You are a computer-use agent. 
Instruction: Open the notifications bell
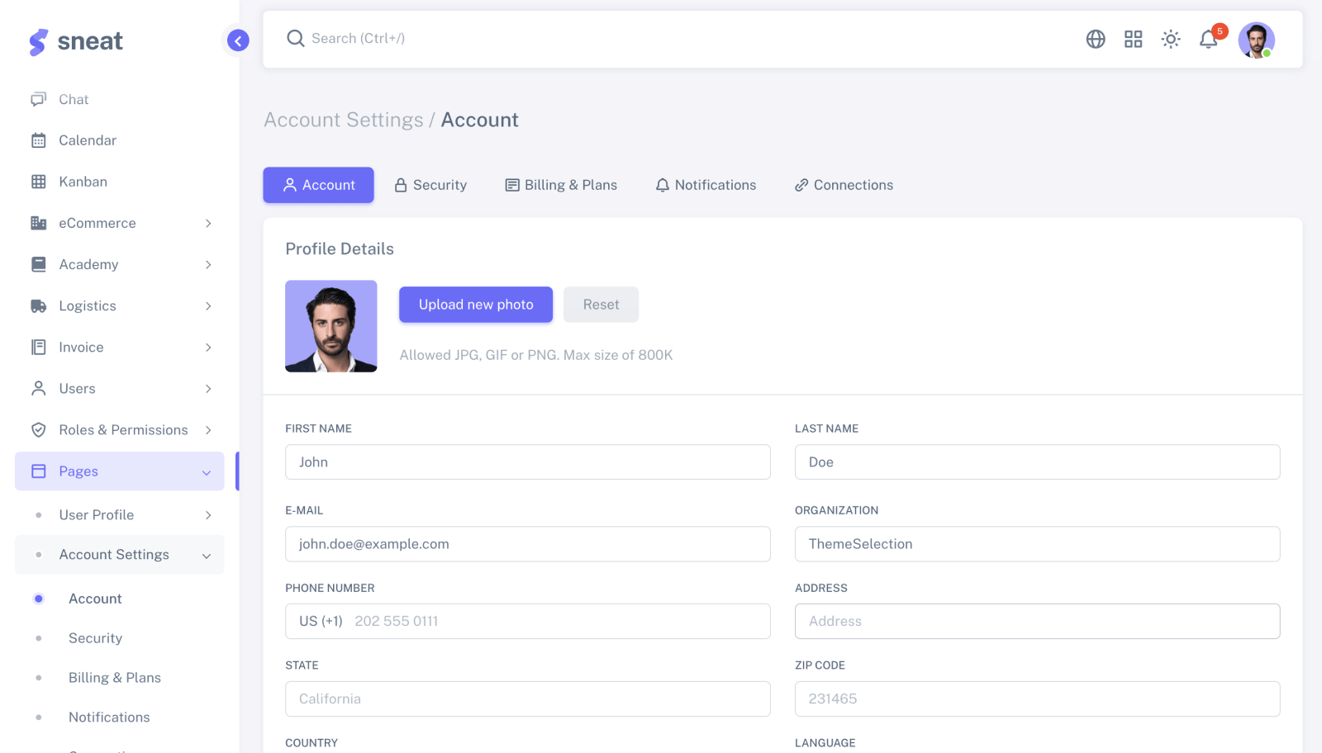pyautogui.click(x=1208, y=39)
